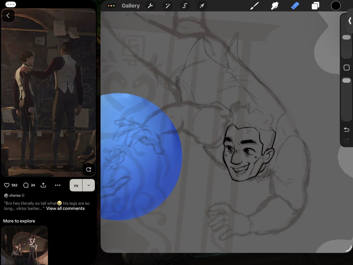Select the Eraser tool
Screen dimensions: 353x265
tap(295, 6)
